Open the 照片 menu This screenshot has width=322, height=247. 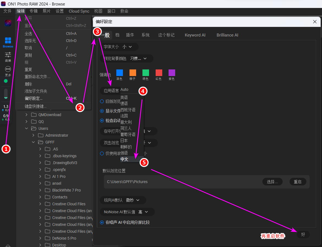pyautogui.click(x=47, y=11)
